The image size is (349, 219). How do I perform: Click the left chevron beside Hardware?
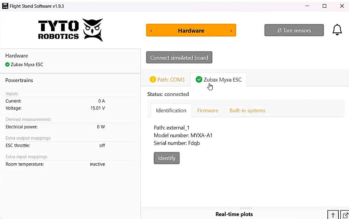[151, 30]
